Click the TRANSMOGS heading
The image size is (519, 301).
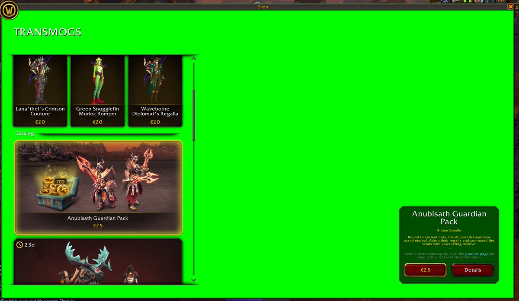[48, 32]
